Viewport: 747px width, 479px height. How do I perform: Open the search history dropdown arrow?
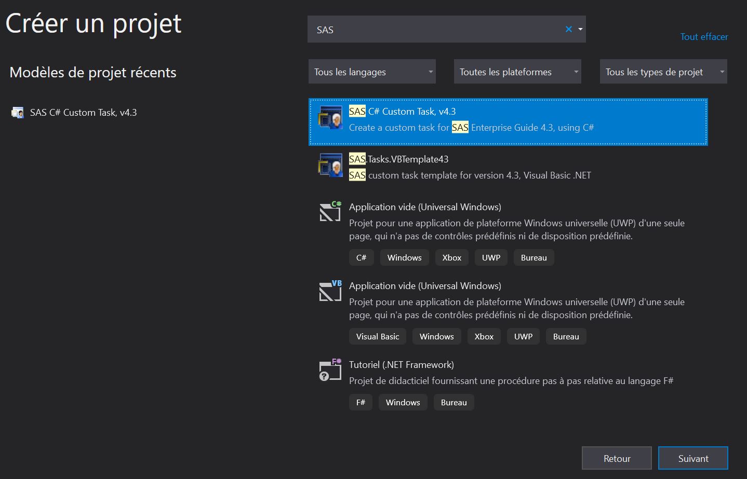tap(580, 29)
